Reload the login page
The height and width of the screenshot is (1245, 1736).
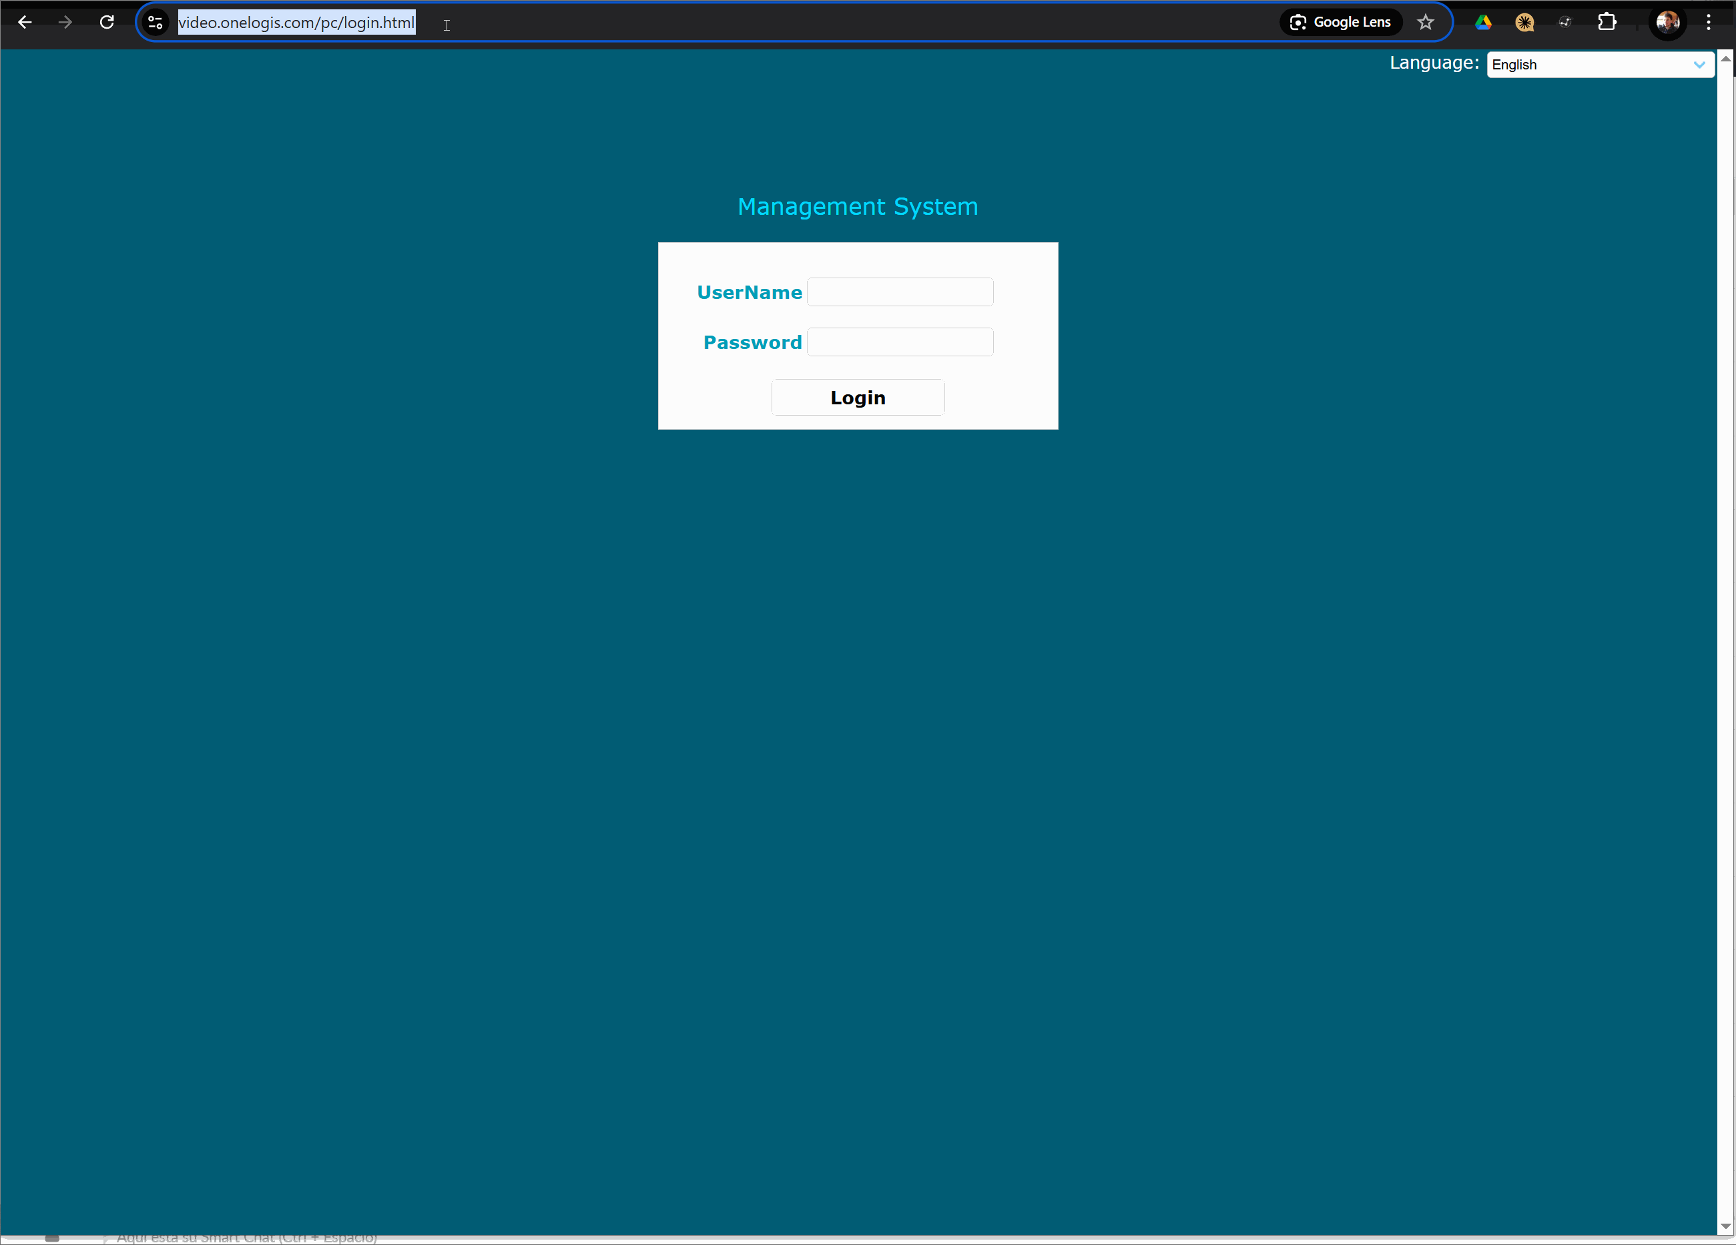[x=107, y=22]
